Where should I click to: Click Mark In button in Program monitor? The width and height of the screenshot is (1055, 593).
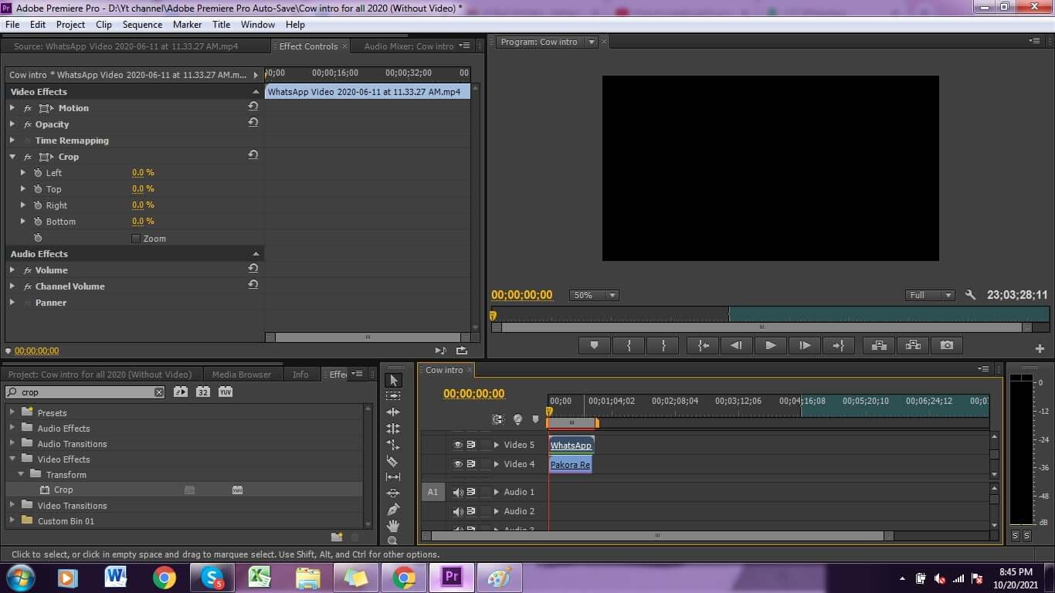pyautogui.click(x=629, y=345)
